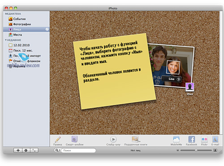This screenshot has height=166, width=224.
Task: Click the Flickr sharing icon
Action: pos(204,139)
